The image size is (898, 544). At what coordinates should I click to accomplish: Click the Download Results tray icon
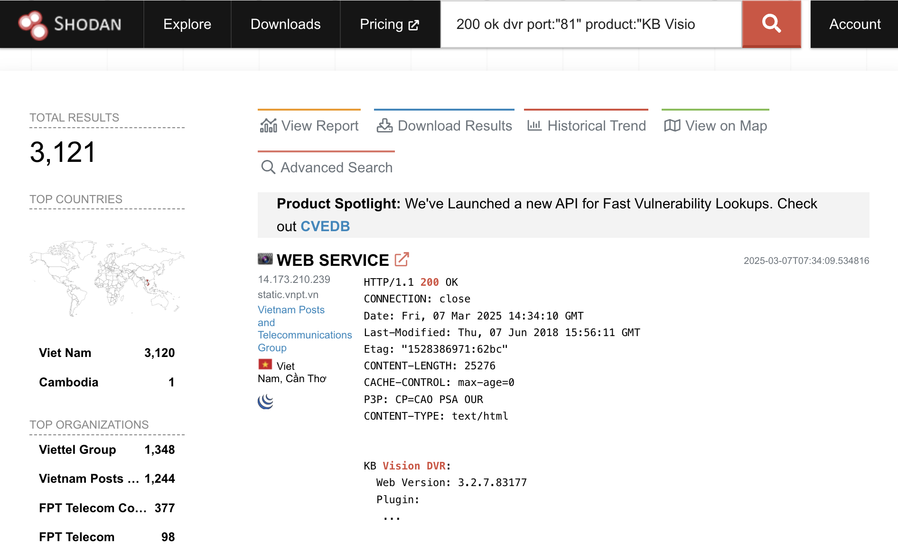[x=384, y=126]
